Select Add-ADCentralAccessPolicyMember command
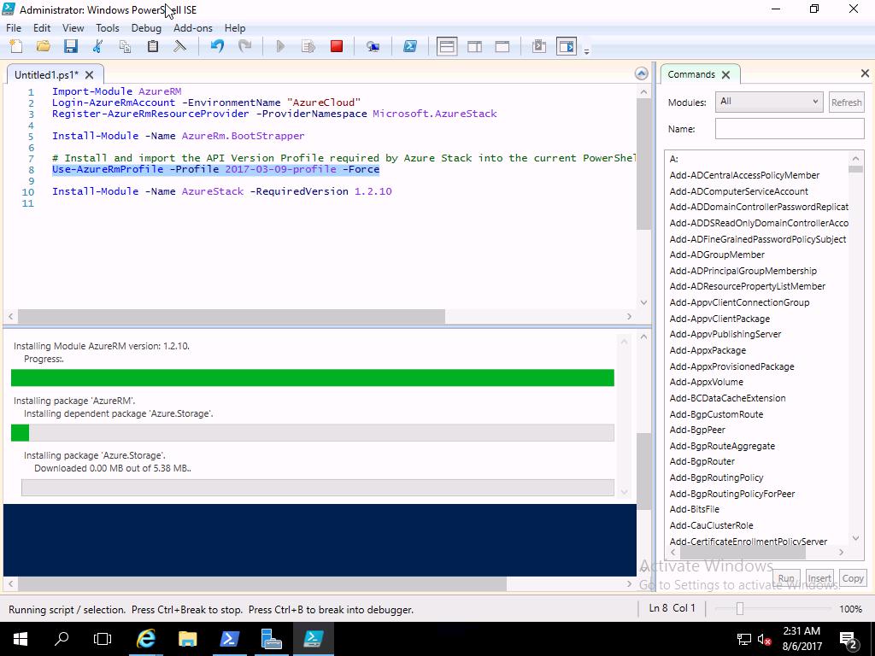 [x=744, y=175]
